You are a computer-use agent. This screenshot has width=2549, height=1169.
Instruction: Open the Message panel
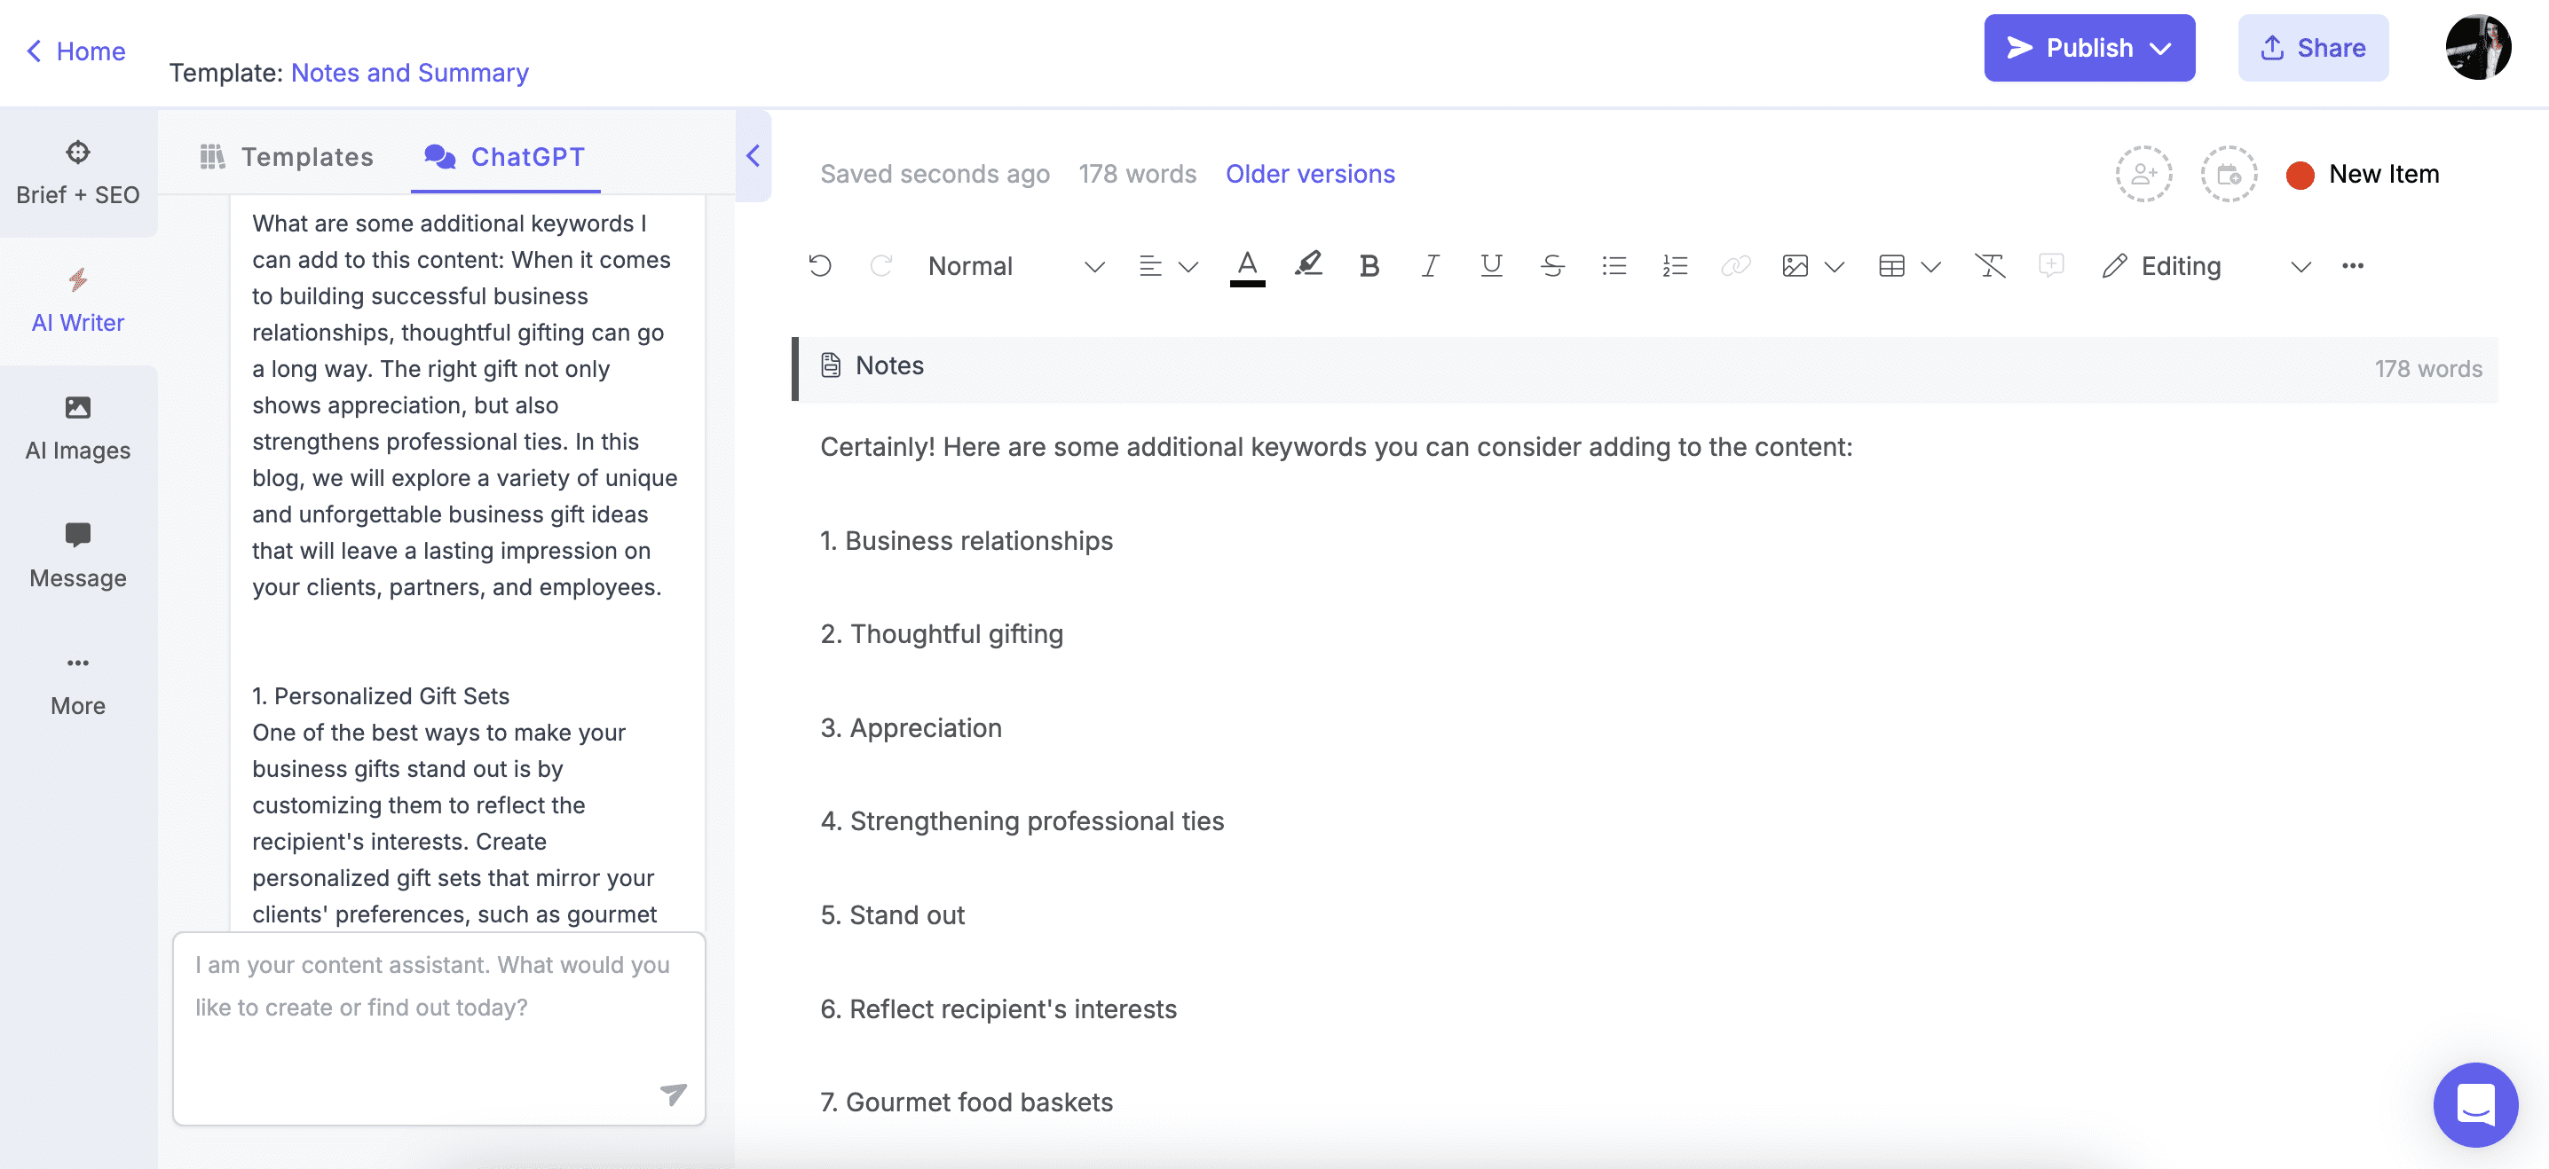coord(77,556)
